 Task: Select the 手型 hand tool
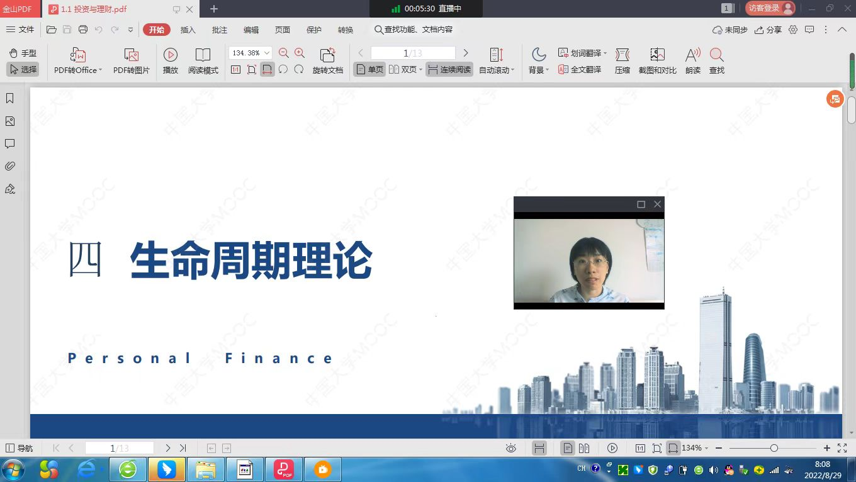[23, 53]
